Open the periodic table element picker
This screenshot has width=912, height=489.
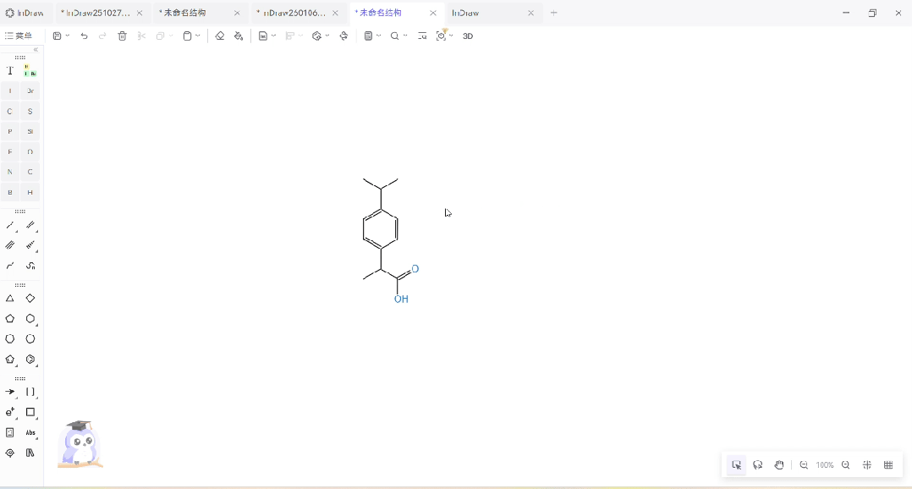pos(30,70)
